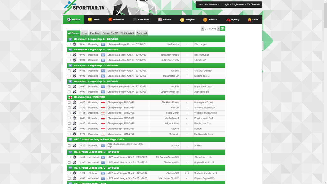
Task: Open the TV Channels link
Action: (x=253, y=4)
